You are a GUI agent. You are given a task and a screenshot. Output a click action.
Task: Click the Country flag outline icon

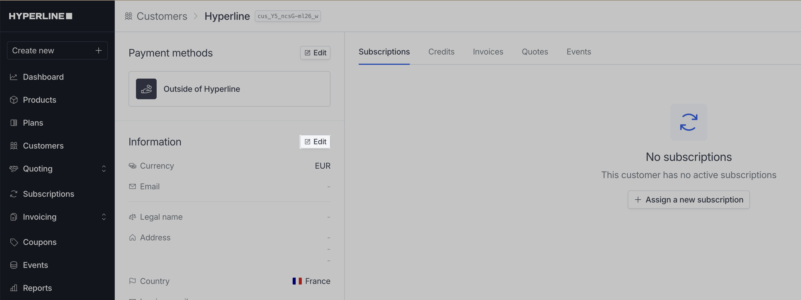(x=133, y=281)
